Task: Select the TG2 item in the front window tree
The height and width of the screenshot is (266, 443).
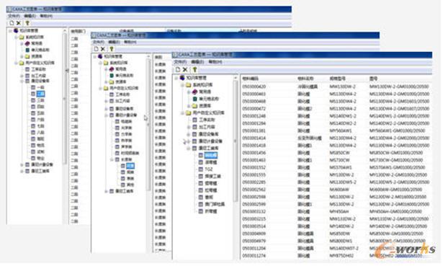Action: pyautogui.click(x=208, y=169)
